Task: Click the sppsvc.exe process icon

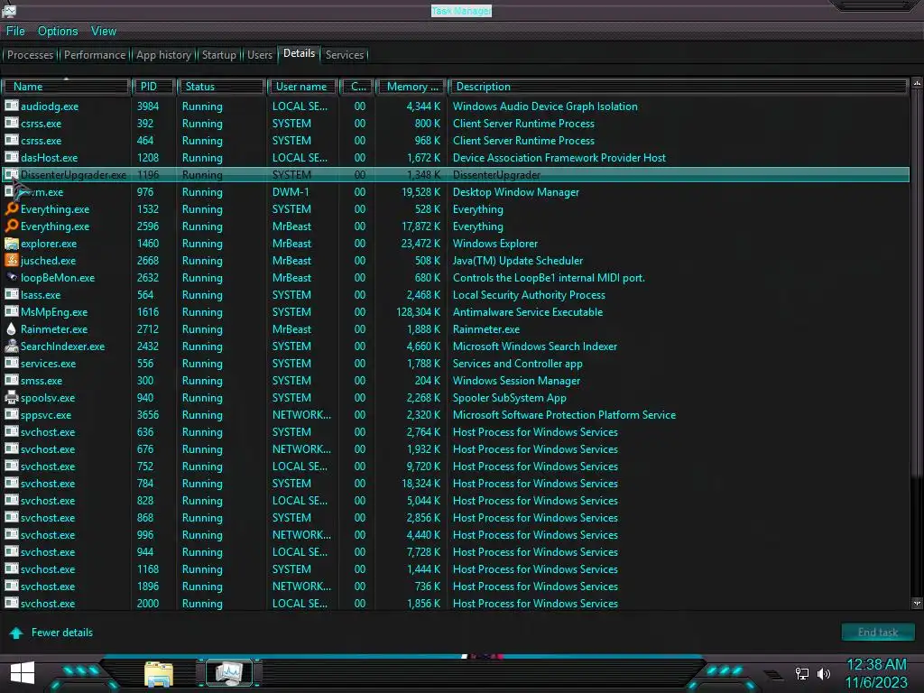Action: [x=11, y=414]
